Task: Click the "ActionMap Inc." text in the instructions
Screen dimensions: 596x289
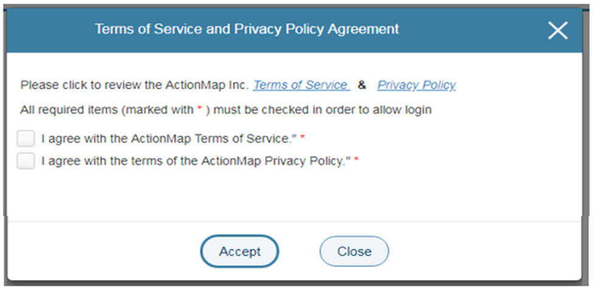Action: point(207,85)
